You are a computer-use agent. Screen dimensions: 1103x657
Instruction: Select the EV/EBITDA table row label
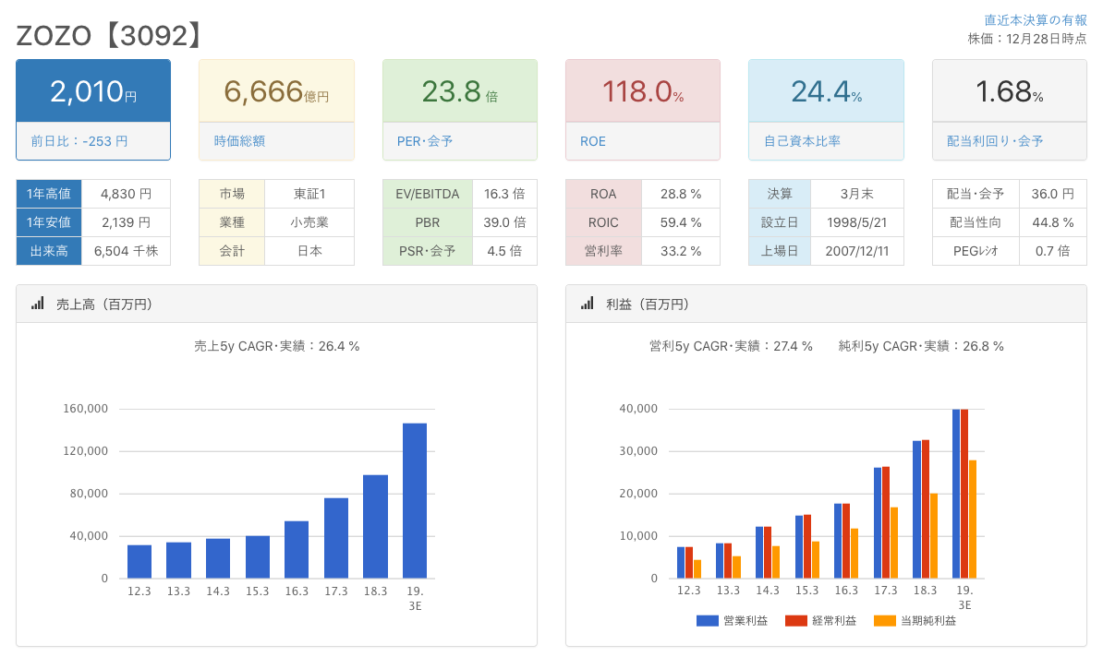428,194
